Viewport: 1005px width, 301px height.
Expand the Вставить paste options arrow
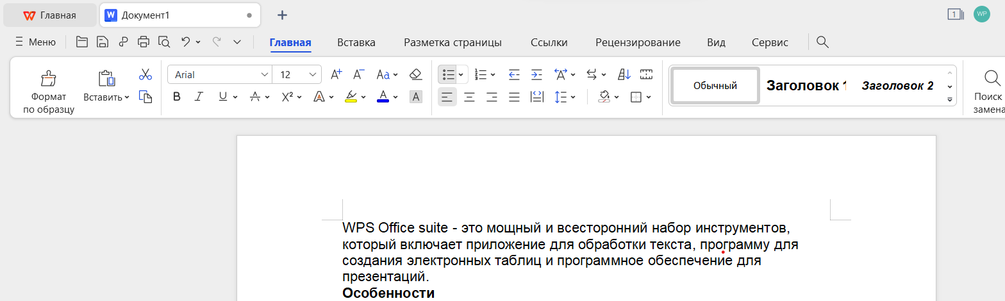pos(126,97)
